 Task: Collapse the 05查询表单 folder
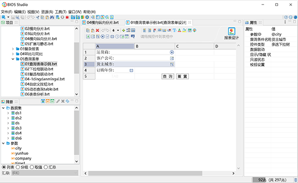click(x=13, y=59)
